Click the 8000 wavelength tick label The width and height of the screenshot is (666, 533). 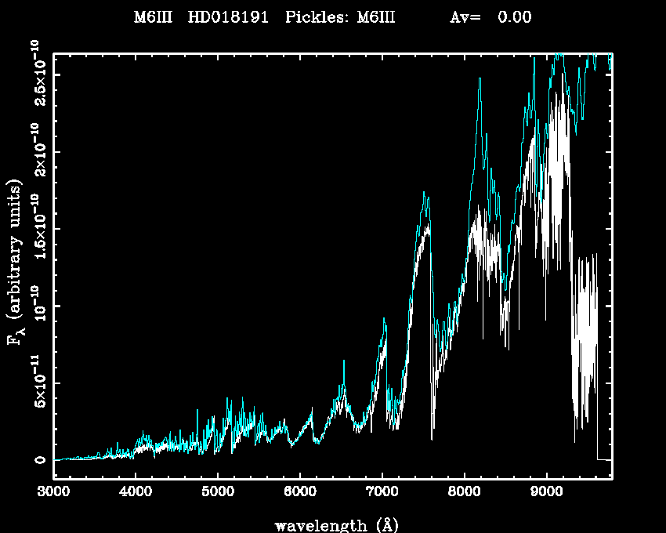coord(464,492)
